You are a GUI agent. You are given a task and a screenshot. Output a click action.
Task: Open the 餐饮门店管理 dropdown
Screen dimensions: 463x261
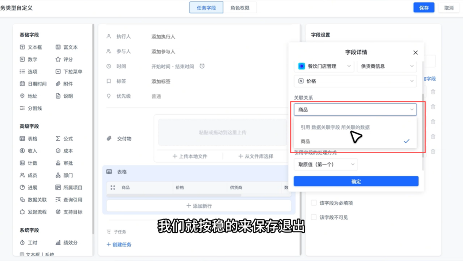[324, 66]
